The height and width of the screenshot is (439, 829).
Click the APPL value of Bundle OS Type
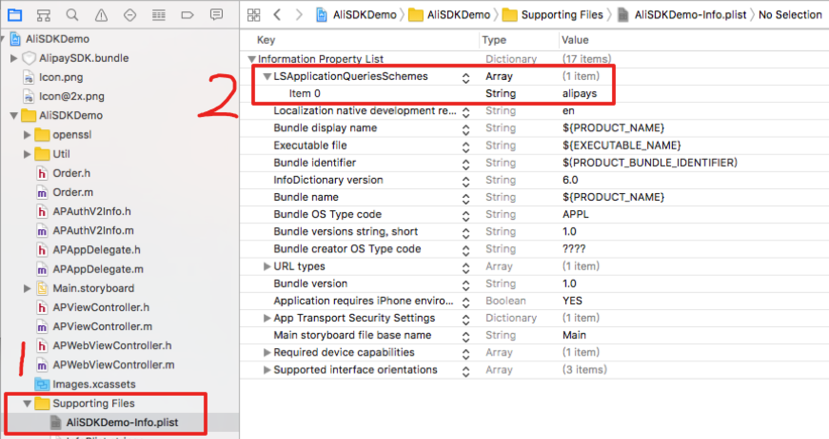(575, 215)
